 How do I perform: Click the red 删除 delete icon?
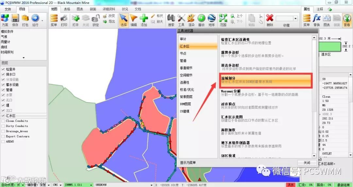(269, 20)
